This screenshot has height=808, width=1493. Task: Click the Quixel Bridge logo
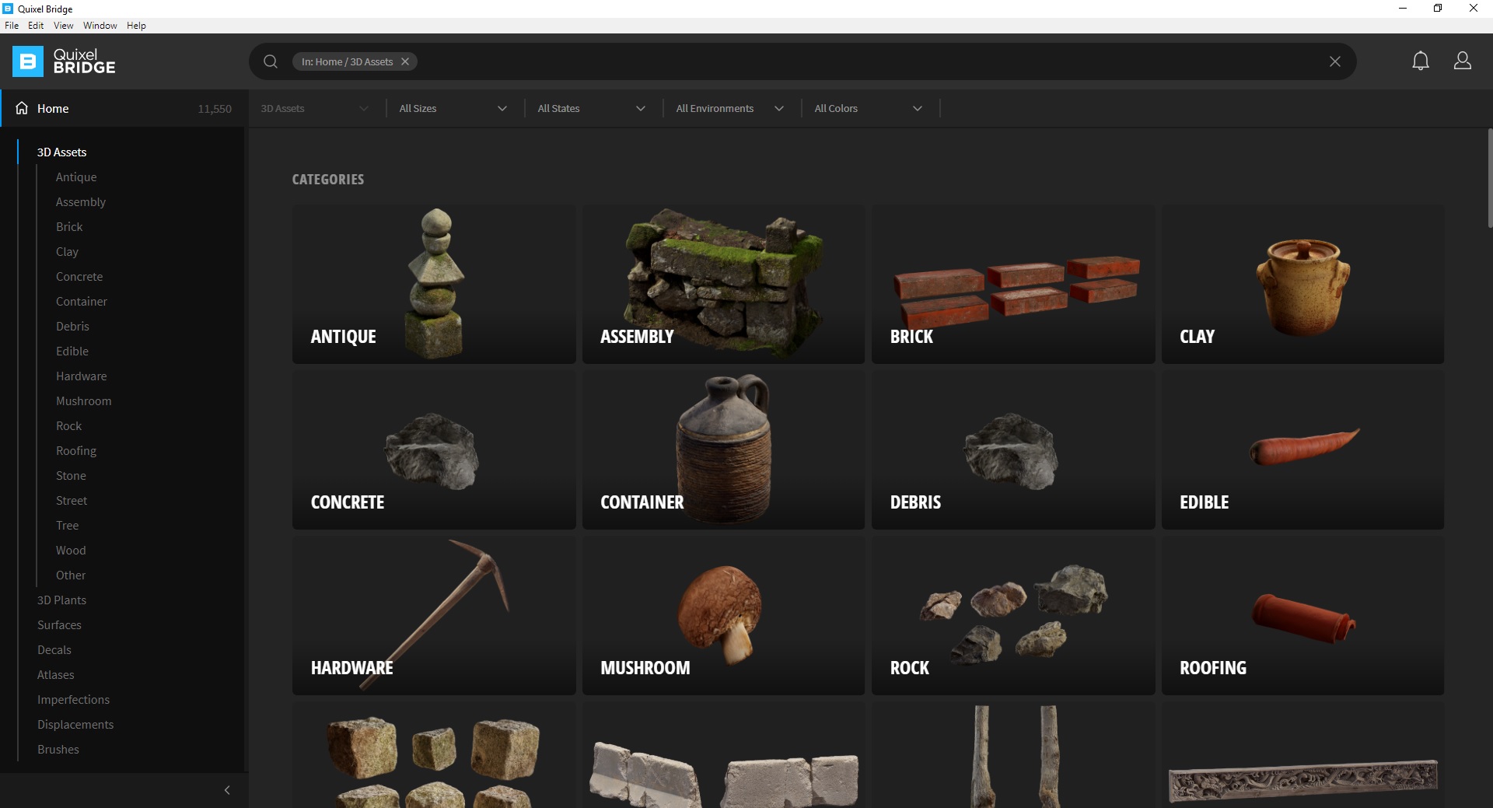64,61
